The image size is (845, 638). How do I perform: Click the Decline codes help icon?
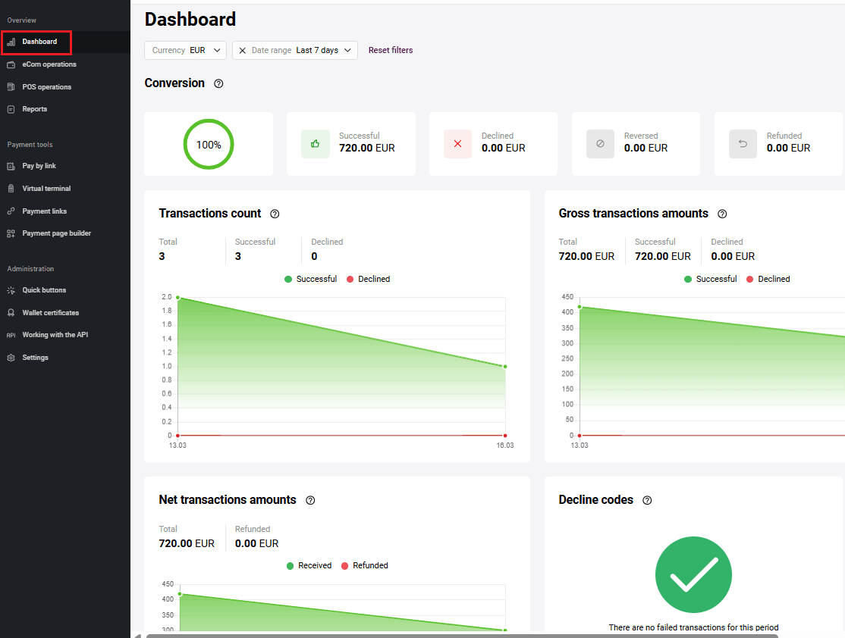tap(647, 501)
